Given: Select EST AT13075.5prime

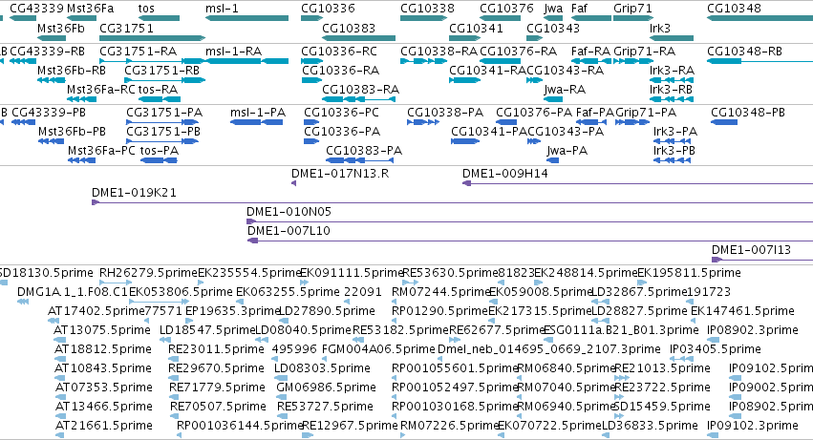Looking at the screenshot, I should coord(59,340).
